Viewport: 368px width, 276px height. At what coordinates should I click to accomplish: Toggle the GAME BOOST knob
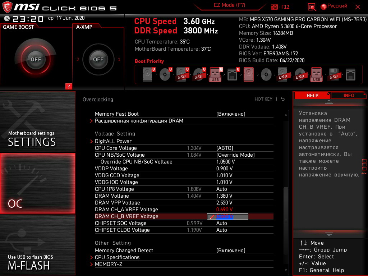pos(36,59)
